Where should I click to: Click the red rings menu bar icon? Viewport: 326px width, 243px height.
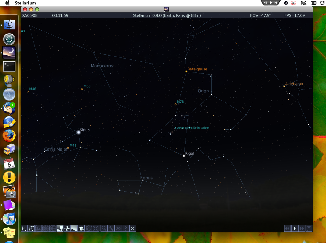click(293, 3)
